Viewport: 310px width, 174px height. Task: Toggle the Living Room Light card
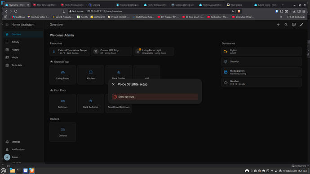coord(154,52)
